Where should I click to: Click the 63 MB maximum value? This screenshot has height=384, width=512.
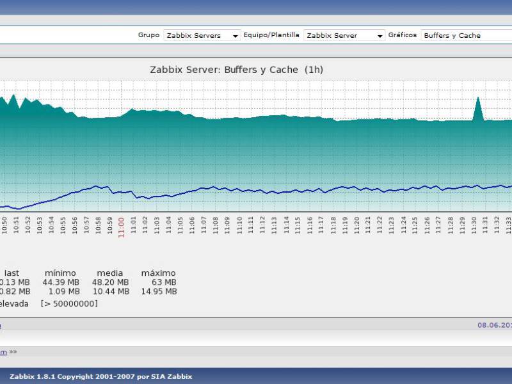coord(165,282)
